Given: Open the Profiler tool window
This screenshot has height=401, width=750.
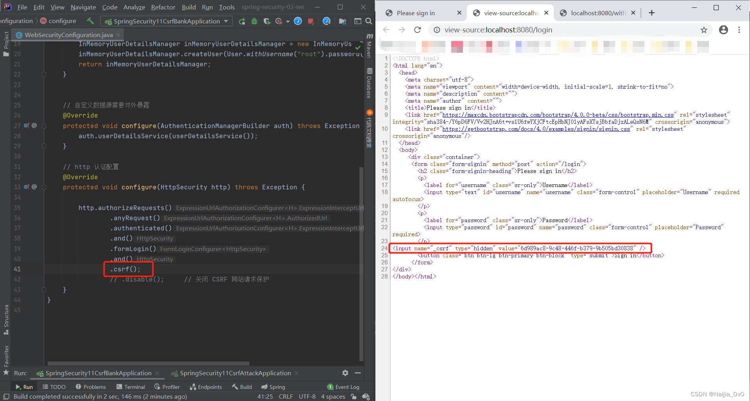Looking at the screenshot, I should coord(167,387).
